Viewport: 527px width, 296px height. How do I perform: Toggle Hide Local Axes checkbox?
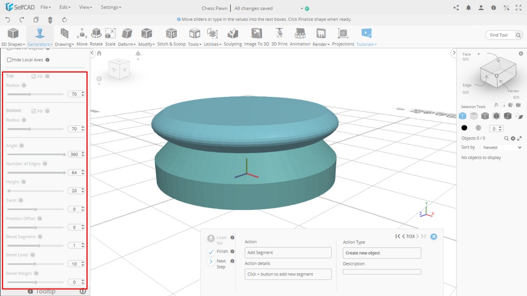click(x=9, y=60)
